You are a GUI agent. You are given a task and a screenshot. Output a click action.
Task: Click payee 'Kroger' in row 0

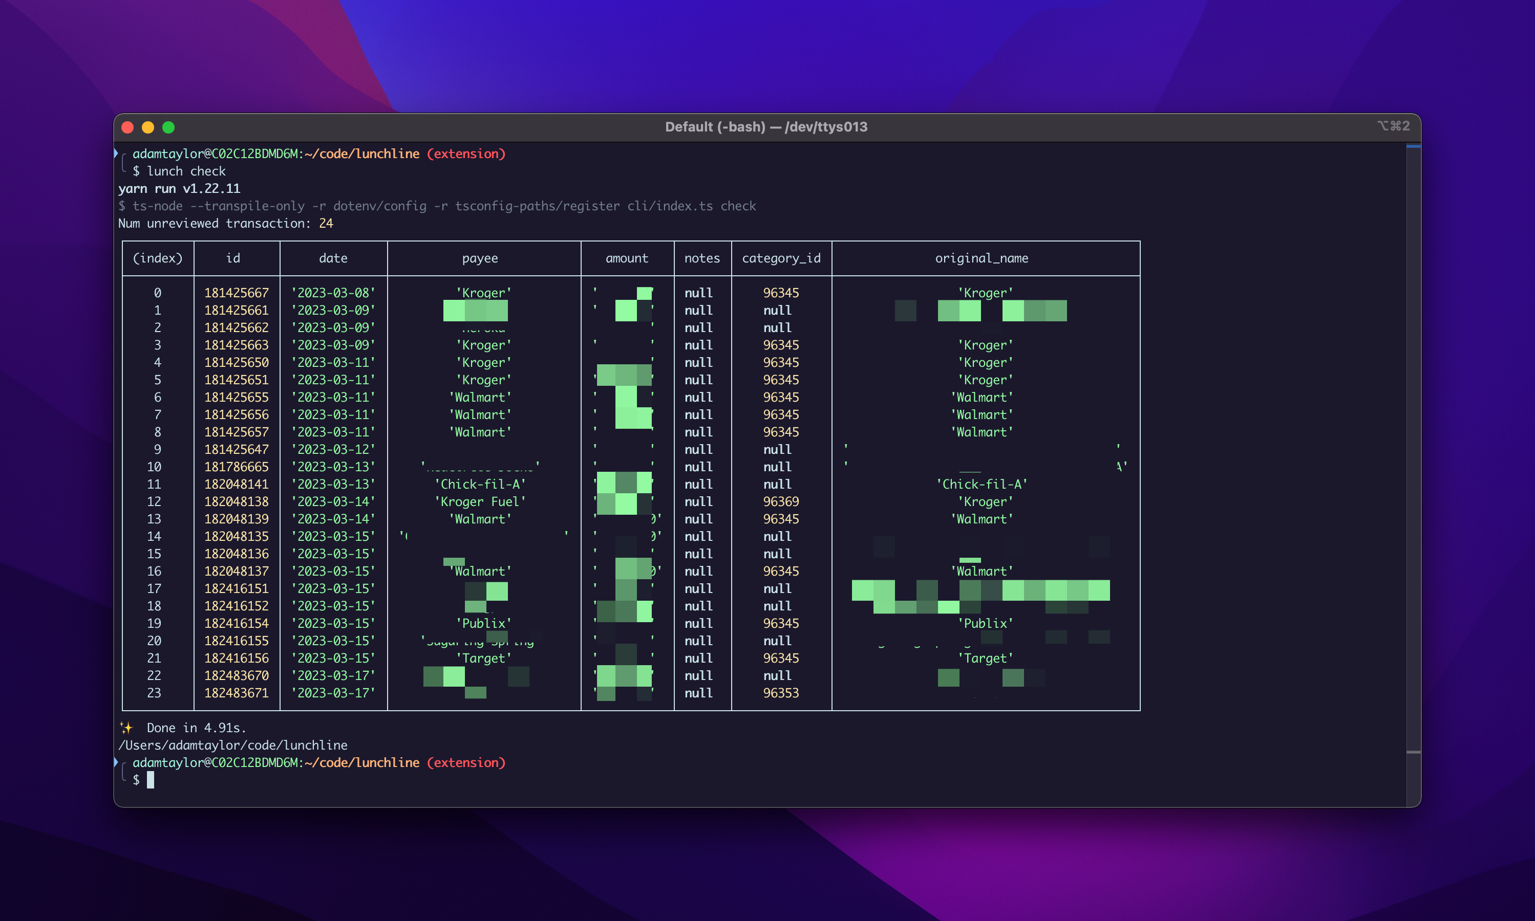point(484,293)
